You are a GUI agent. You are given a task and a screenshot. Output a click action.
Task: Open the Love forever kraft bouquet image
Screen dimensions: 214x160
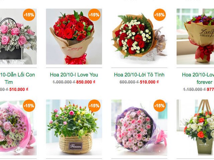tap(195, 36)
